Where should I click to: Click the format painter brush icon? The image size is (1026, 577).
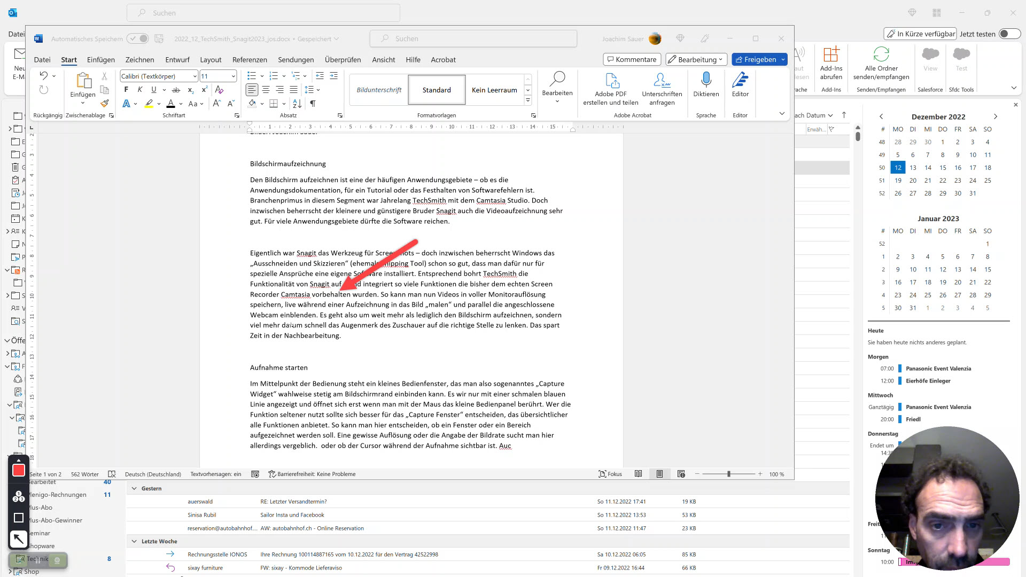point(105,104)
